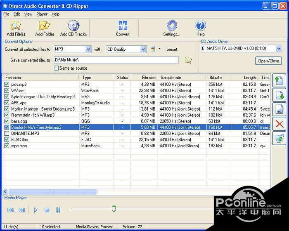Image resolution: width=289 pixels, height=231 pixels.
Task: Expand the small arrow beside the preset icon
Action: point(159,49)
